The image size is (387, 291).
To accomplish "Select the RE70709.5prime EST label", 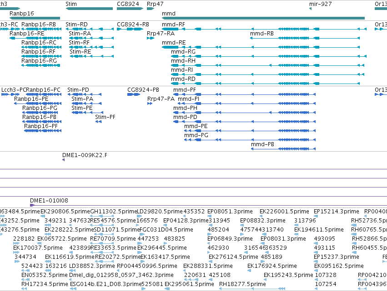I will 113,239.
